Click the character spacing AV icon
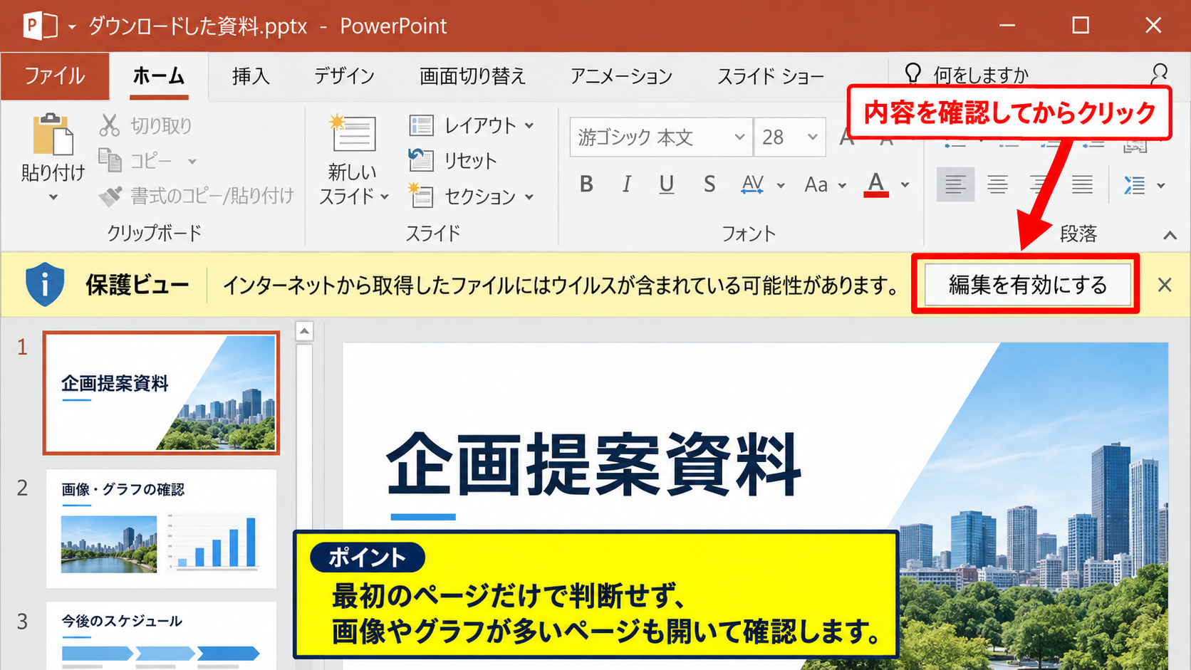1191x670 pixels. (x=753, y=184)
